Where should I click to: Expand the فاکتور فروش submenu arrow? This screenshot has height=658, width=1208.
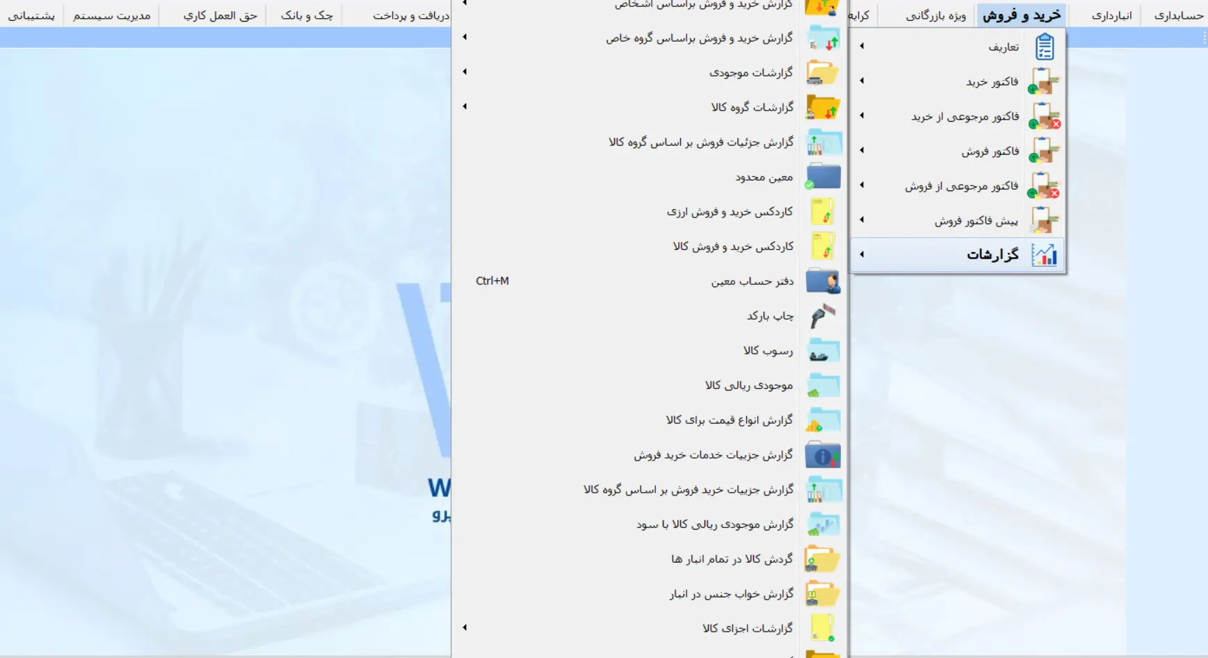[x=862, y=150]
